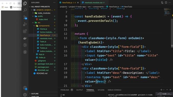Open editor more actions menu

pyautogui.click(x=170, y=2)
